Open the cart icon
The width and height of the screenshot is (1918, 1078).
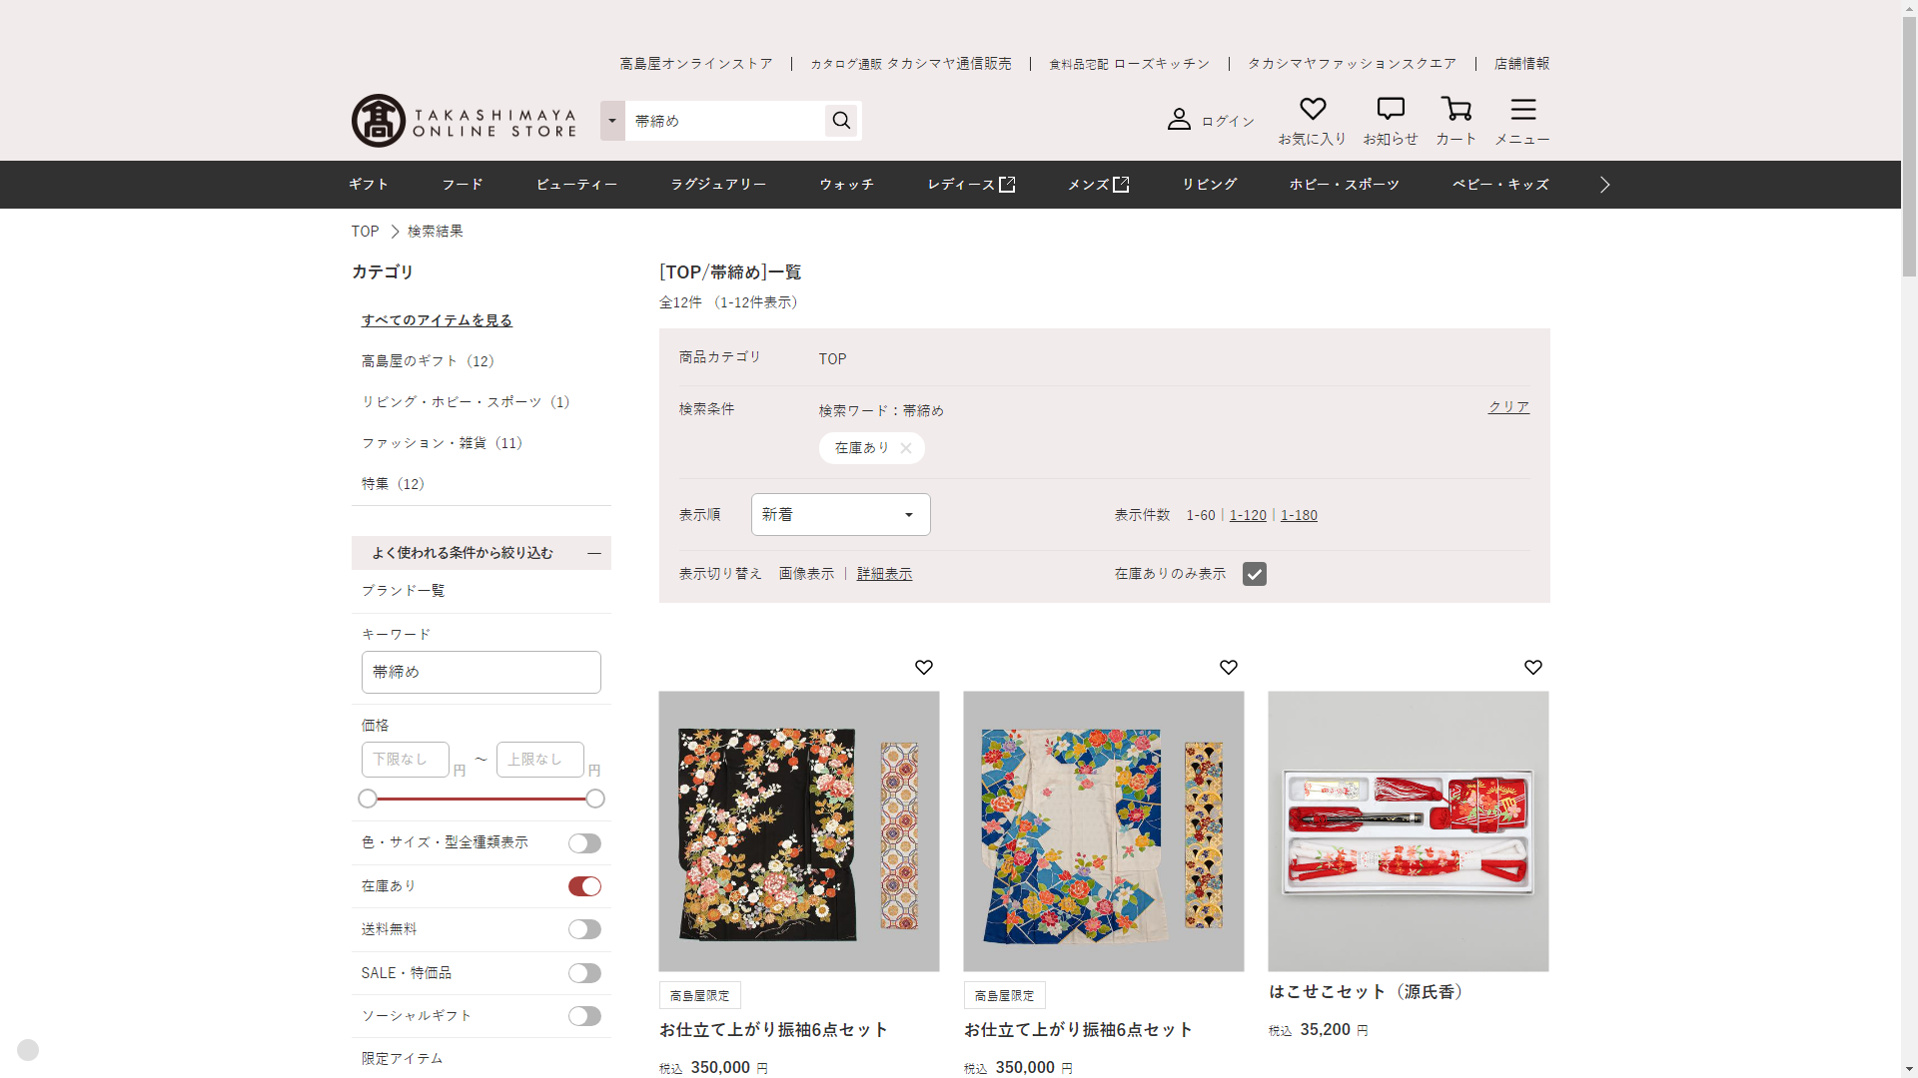click(1455, 109)
